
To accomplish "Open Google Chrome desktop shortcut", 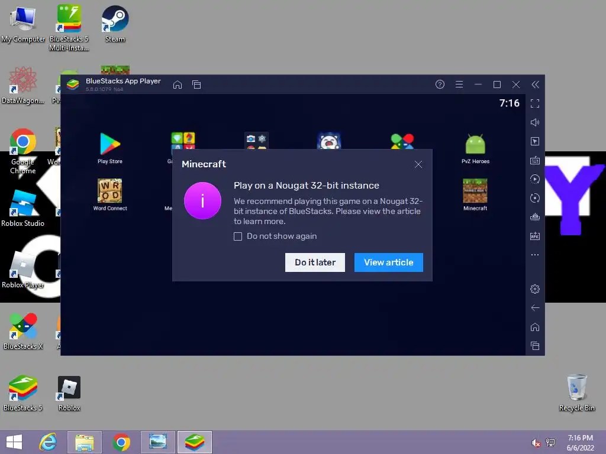I will tap(23, 151).
